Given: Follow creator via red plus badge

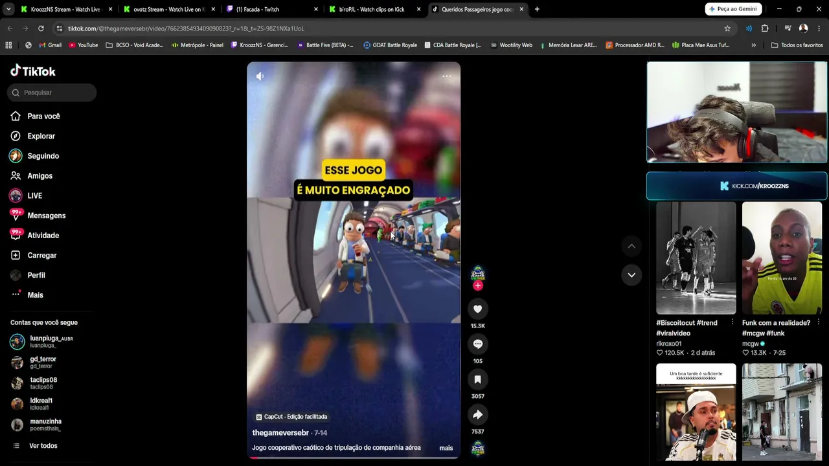Looking at the screenshot, I should 477,285.
